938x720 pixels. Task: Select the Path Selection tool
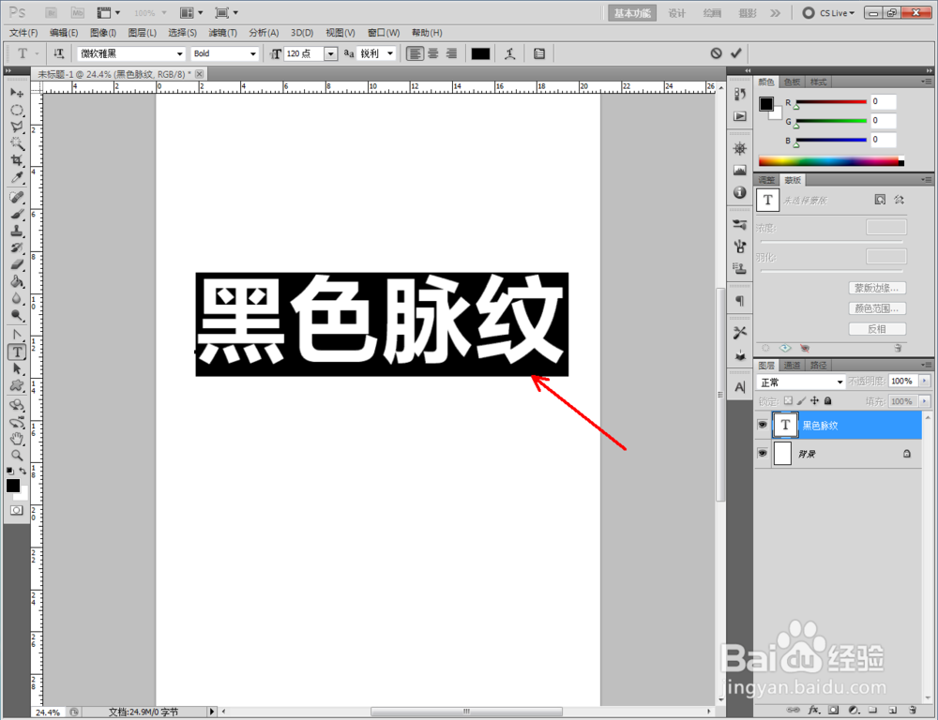tap(17, 369)
